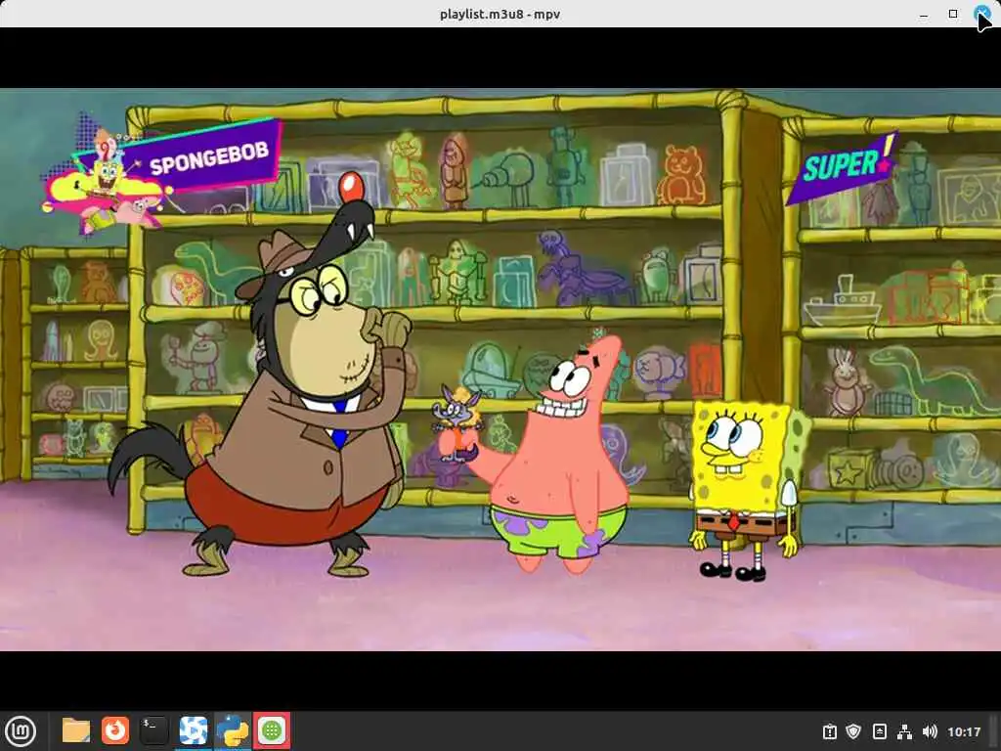This screenshot has height=751, width=1001.
Task: Open the network connections tray icon
Action: pyautogui.click(x=904, y=731)
